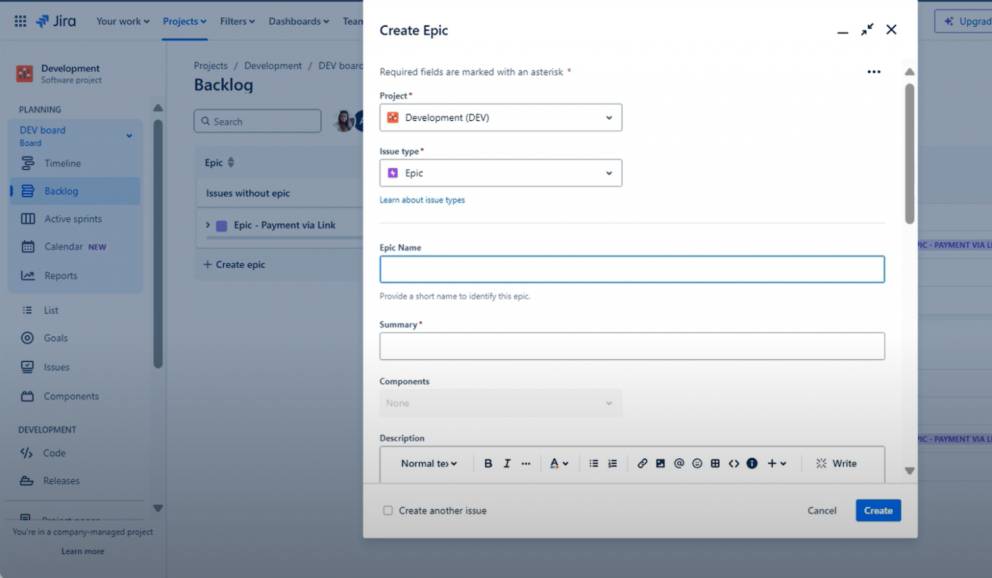
Task: Open the new Calendar view
Action: click(x=64, y=247)
